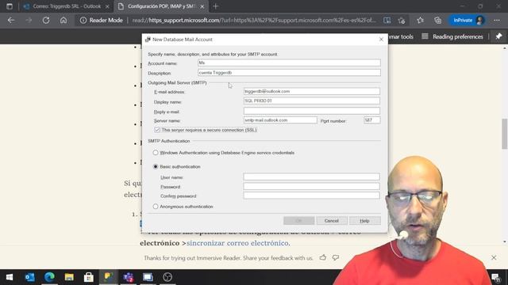
Task: Open Microsoft Edge from the taskbar
Action: tap(49, 277)
